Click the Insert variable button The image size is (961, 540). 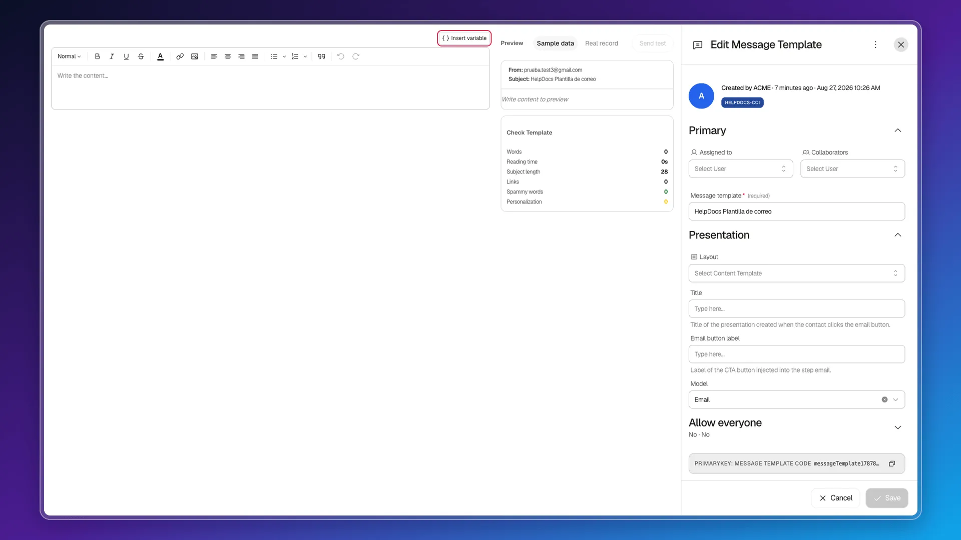tap(464, 38)
